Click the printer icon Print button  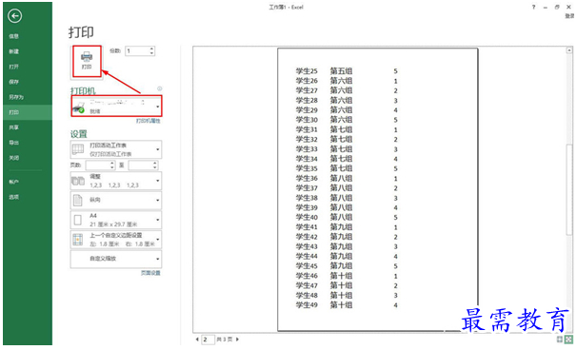pyautogui.click(x=87, y=61)
